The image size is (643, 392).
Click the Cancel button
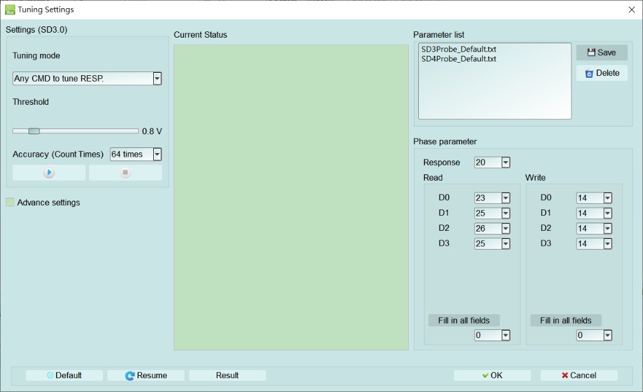pyautogui.click(x=578, y=375)
